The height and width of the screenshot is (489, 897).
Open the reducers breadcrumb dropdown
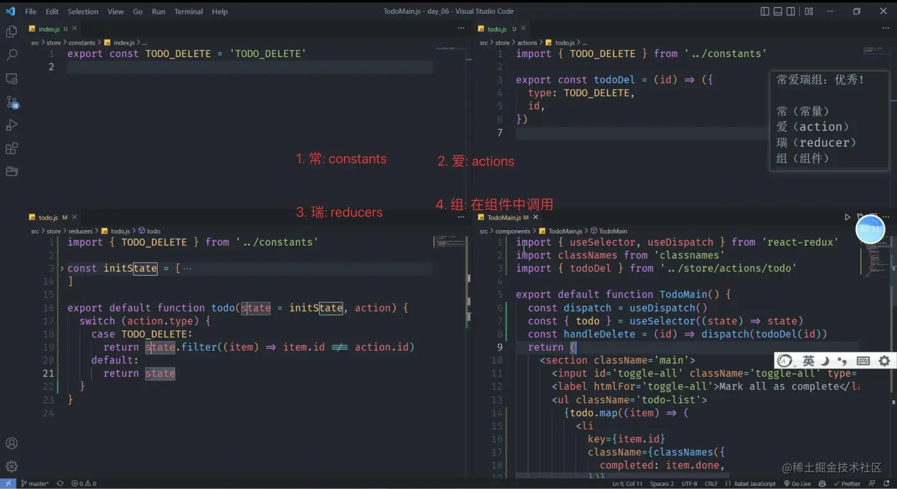(80, 231)
